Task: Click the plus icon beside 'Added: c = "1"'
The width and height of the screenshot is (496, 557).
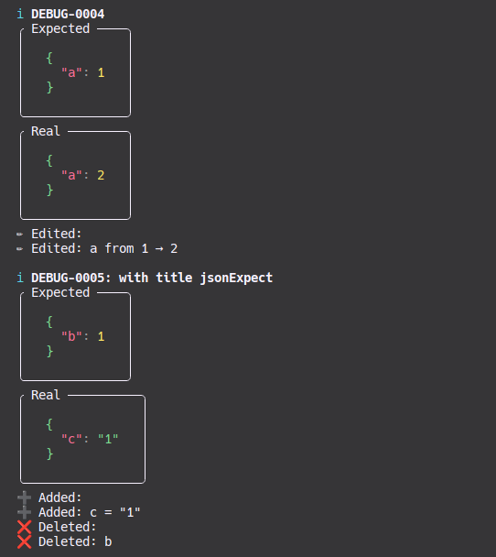Action: click(x=24, y=513)
